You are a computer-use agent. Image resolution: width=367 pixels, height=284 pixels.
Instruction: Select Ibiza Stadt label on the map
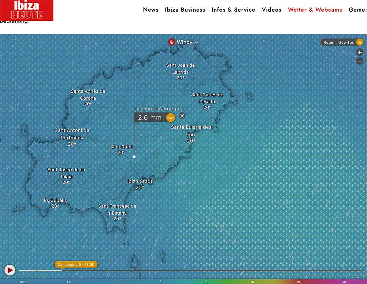[x=139, y=182]
